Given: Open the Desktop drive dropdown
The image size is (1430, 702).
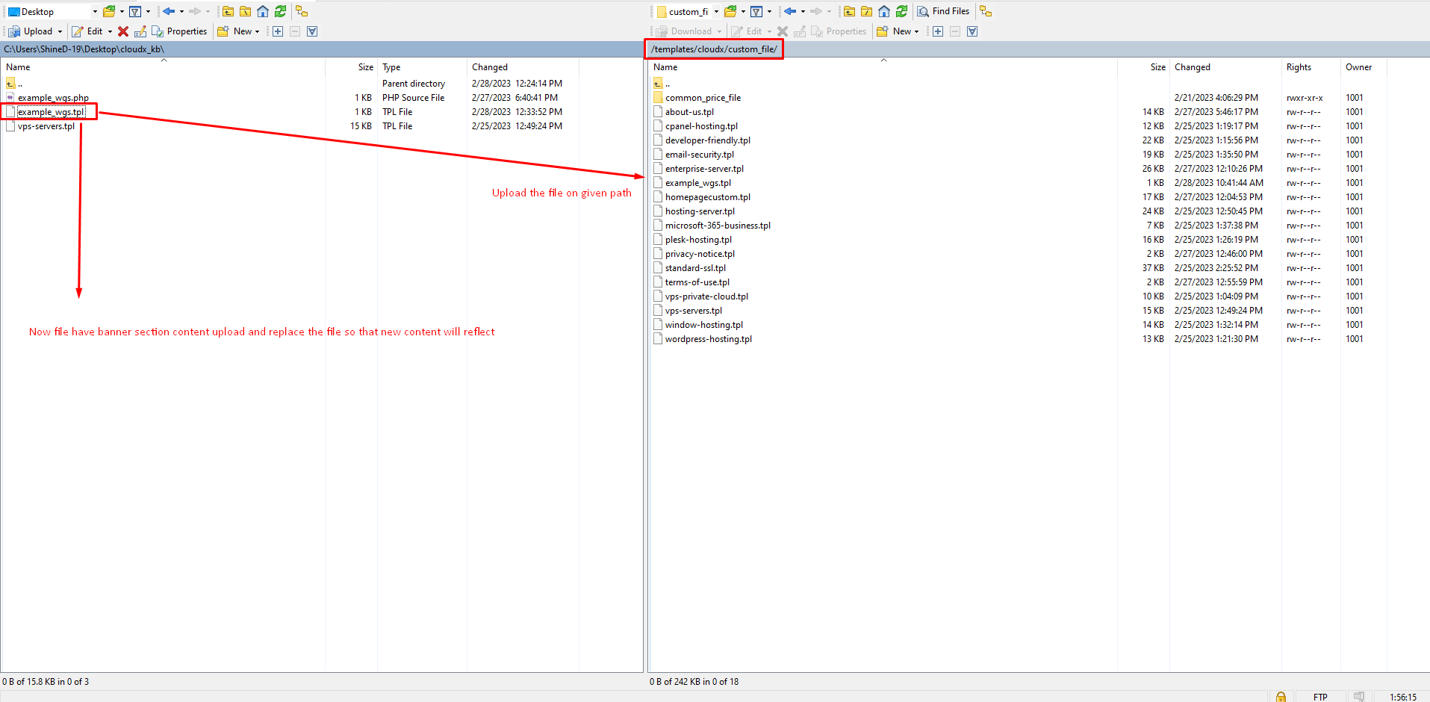Looking at the screenshot, I should click(95, 12).
